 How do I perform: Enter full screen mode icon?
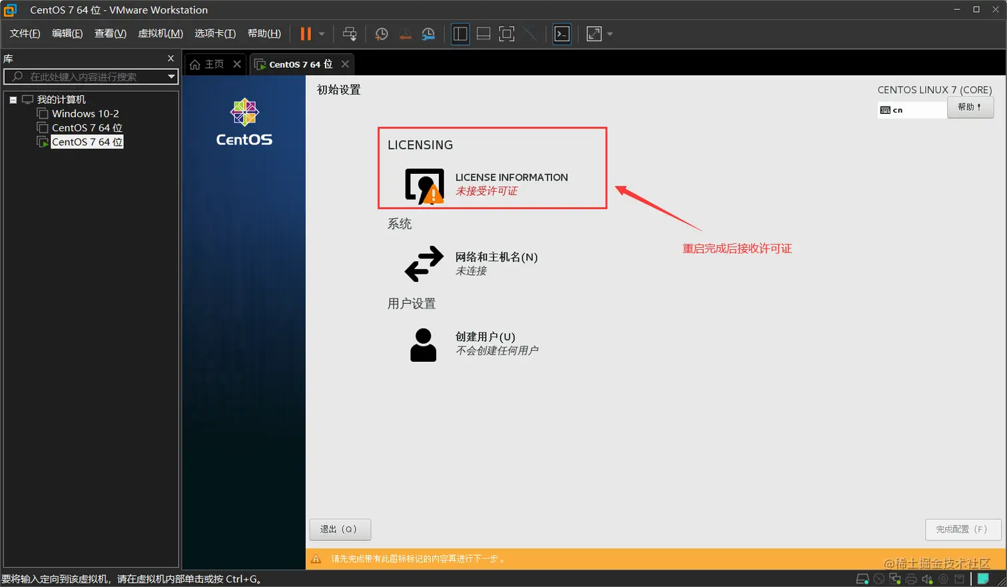[507, 34]
